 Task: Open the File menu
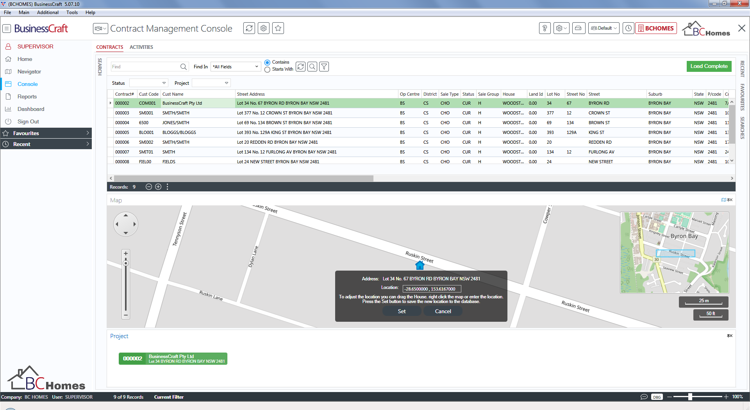(x=7, y=12)
